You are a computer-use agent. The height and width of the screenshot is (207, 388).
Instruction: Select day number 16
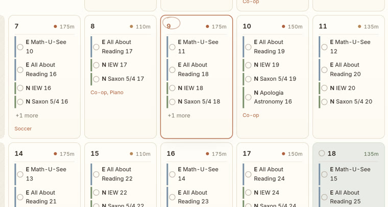pos(171,153)
